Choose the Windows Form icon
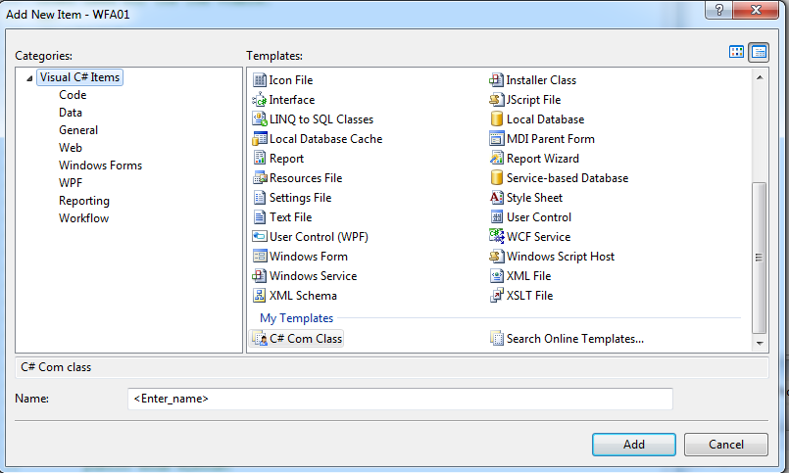Screen dimensions: 789x473 pyautogui.click(x=259, y=257)
